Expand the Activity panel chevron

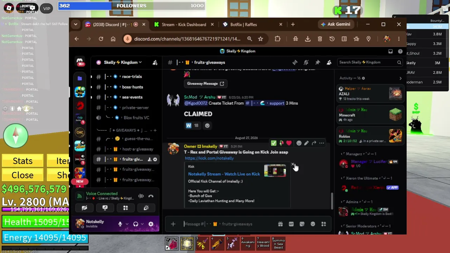pos(400,78)
